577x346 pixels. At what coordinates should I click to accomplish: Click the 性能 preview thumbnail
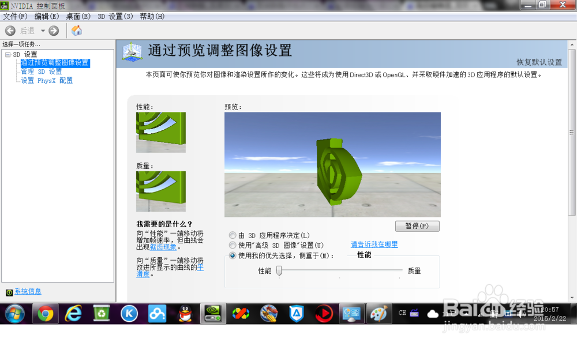(x=161, y=133)
